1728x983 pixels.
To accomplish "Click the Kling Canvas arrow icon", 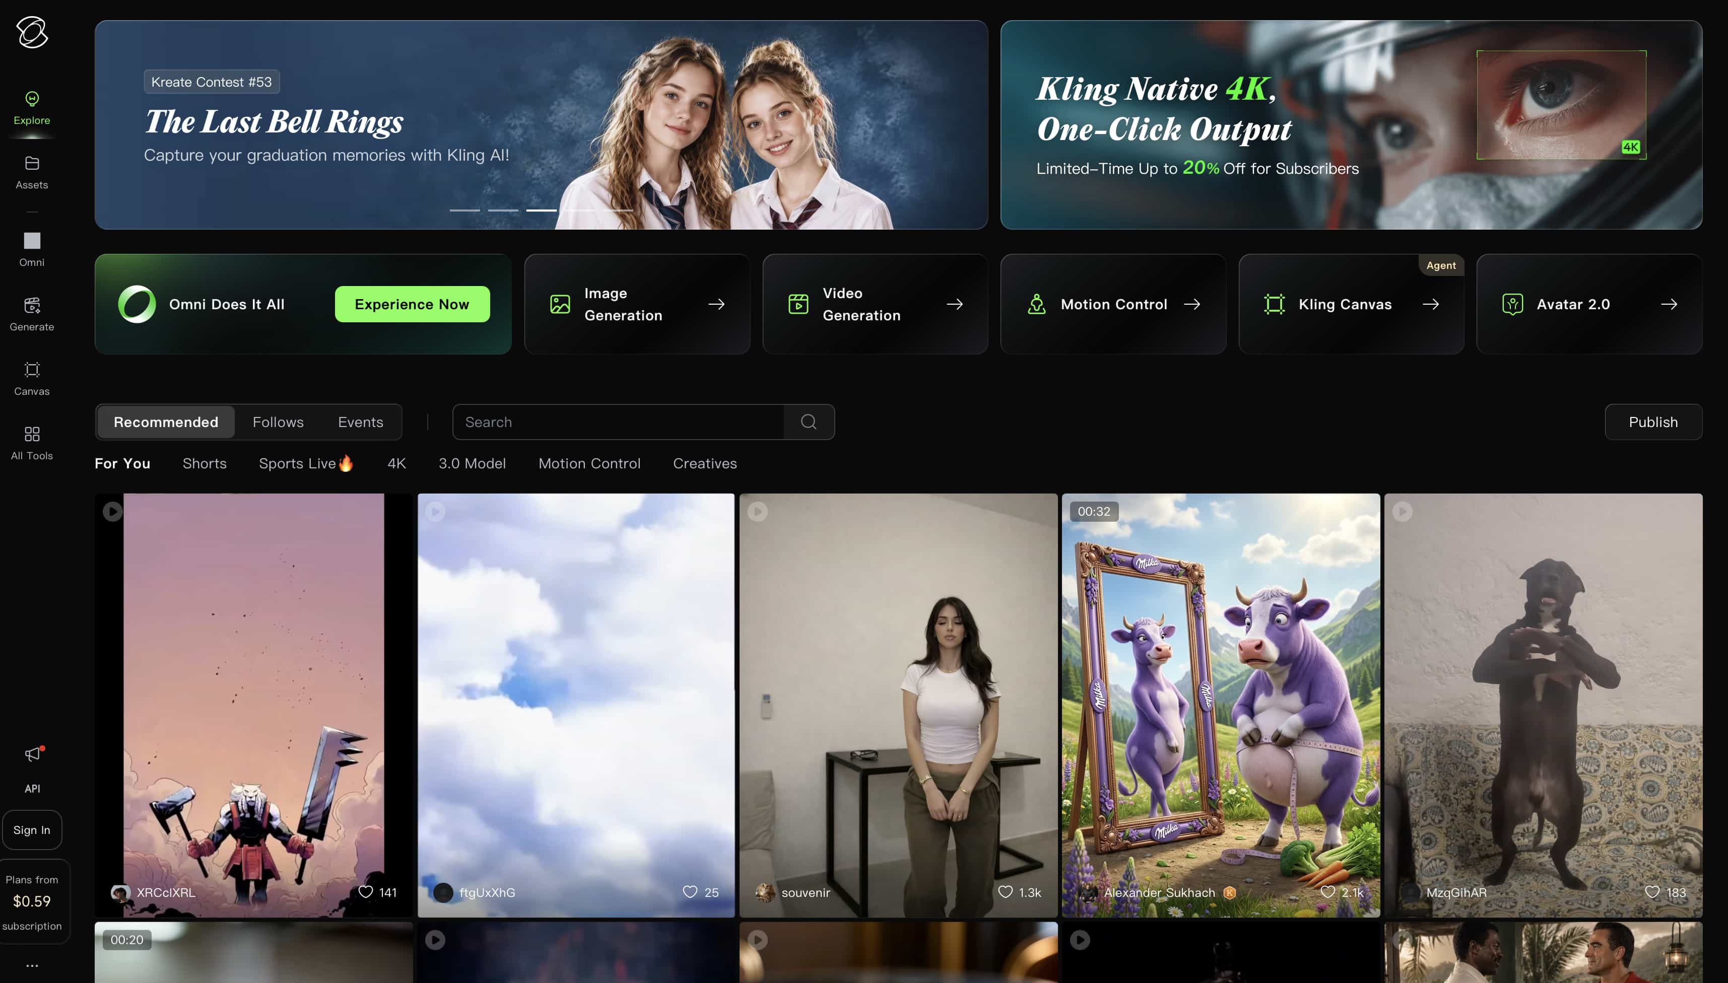I will pos(1431,305).
